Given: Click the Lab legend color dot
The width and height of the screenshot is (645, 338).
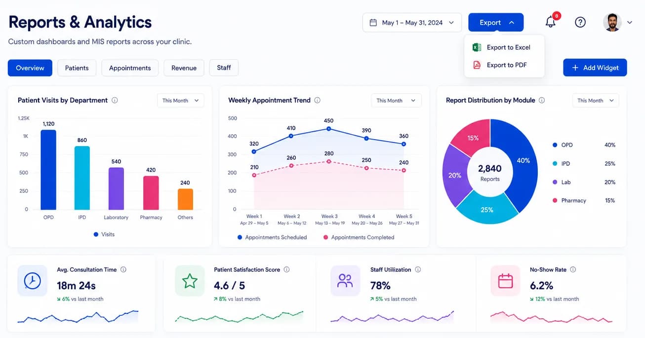Looking at the screenshot, I should [x=555, y=182].
